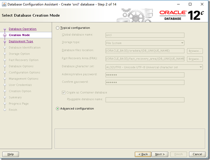
Task: Click the Administrative password field
Action: click(x=145, y=75)
